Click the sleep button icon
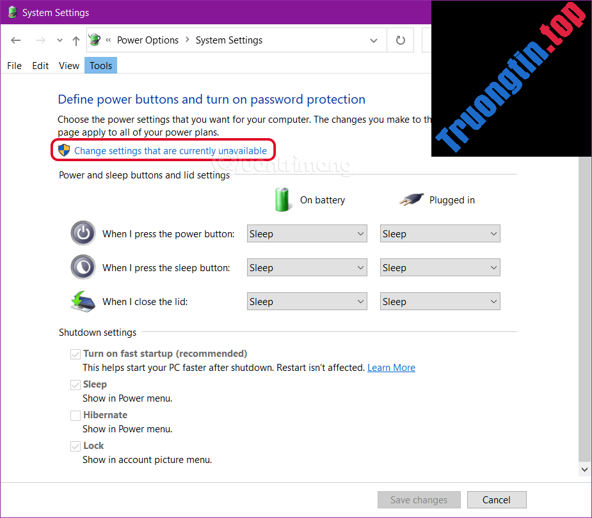 click(83, 267)
